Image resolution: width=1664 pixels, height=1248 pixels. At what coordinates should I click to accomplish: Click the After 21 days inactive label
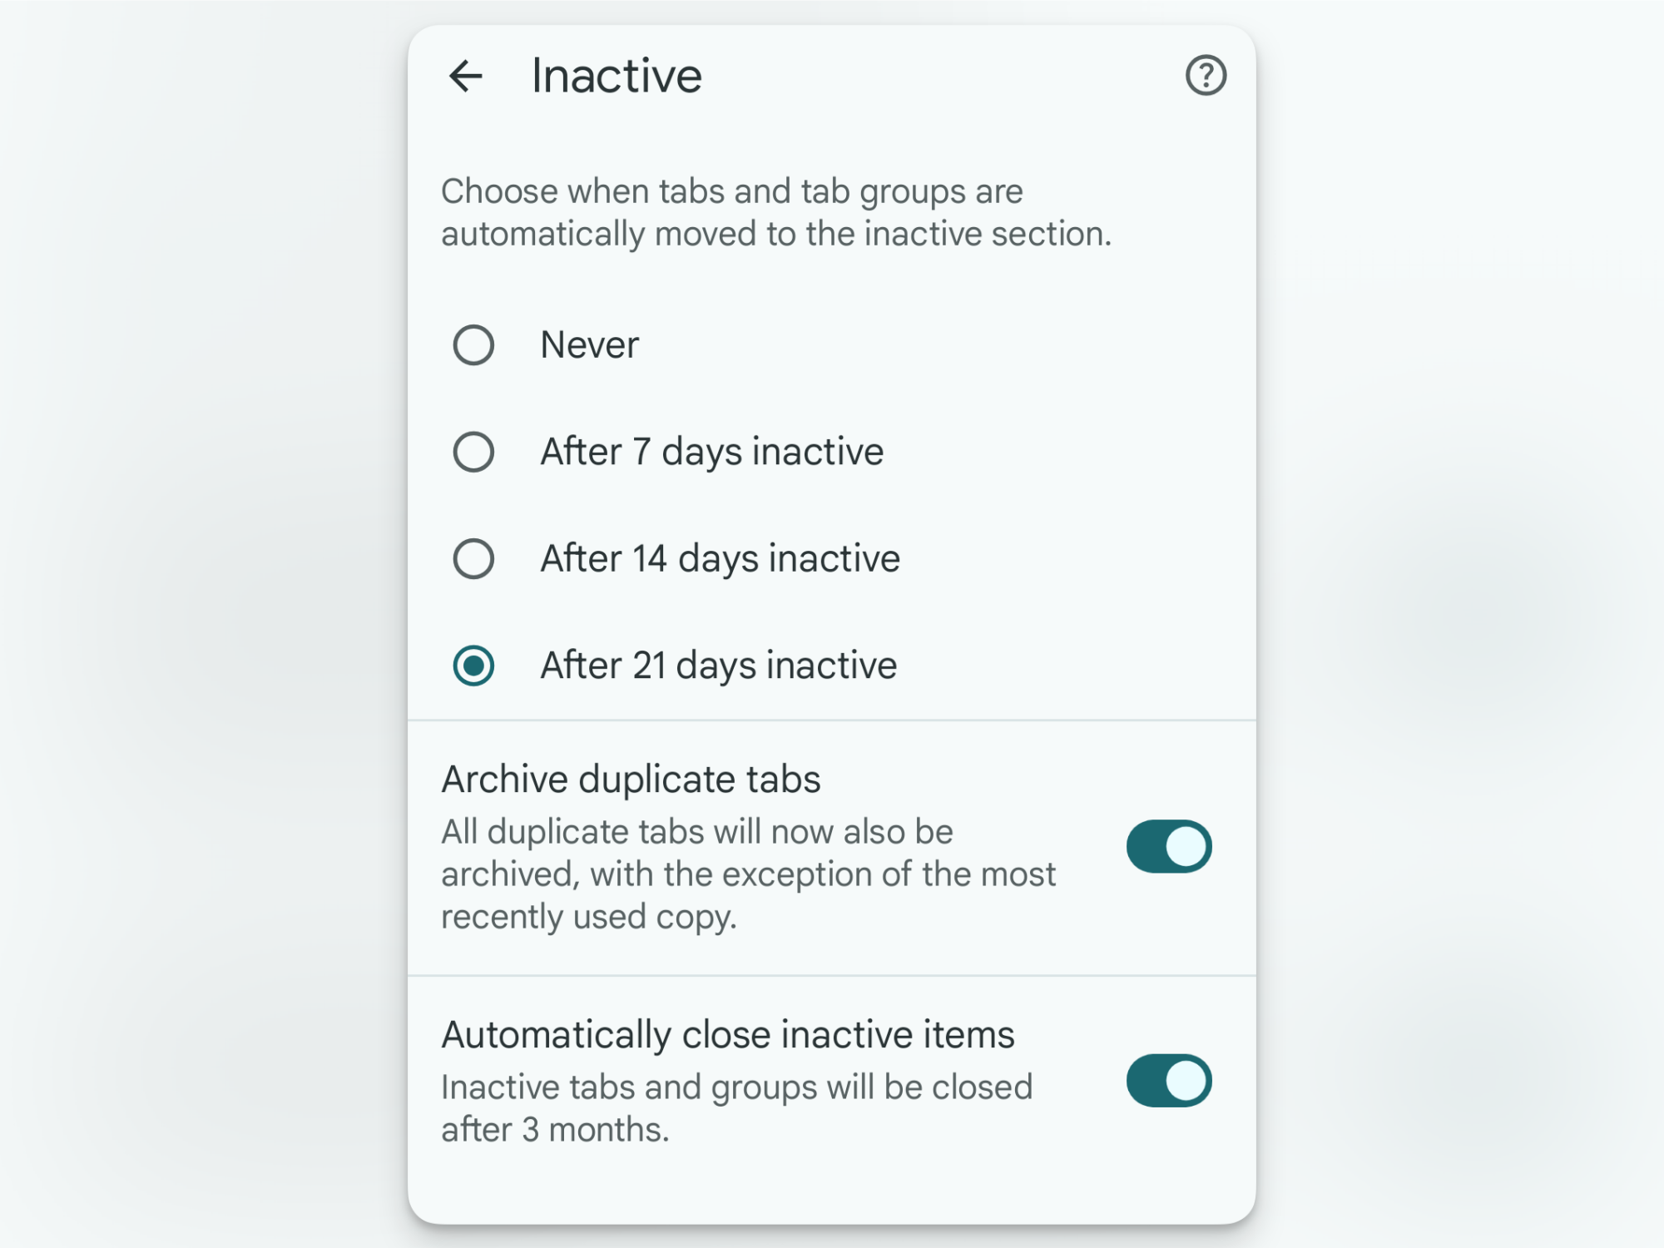point(719,665)
